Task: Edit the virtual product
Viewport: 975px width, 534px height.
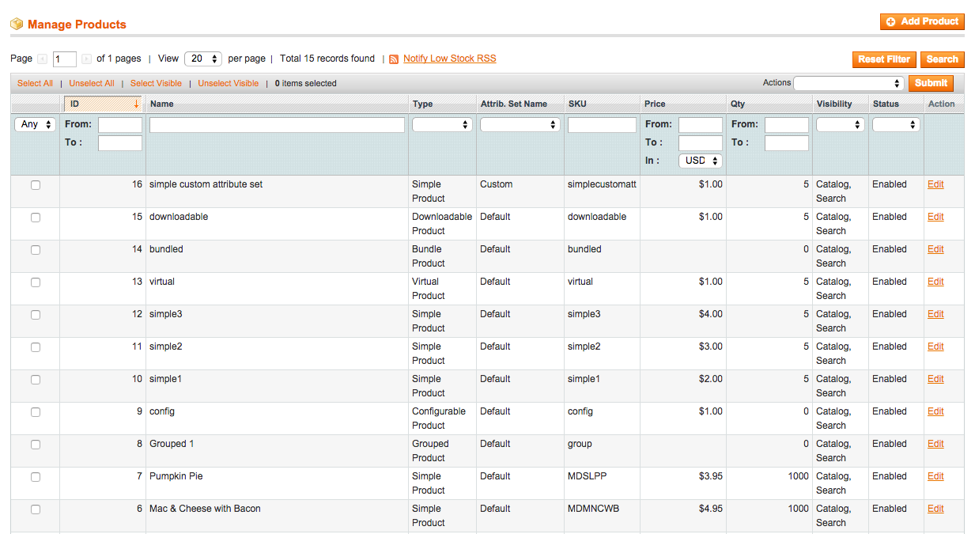Action: (935, 282)
